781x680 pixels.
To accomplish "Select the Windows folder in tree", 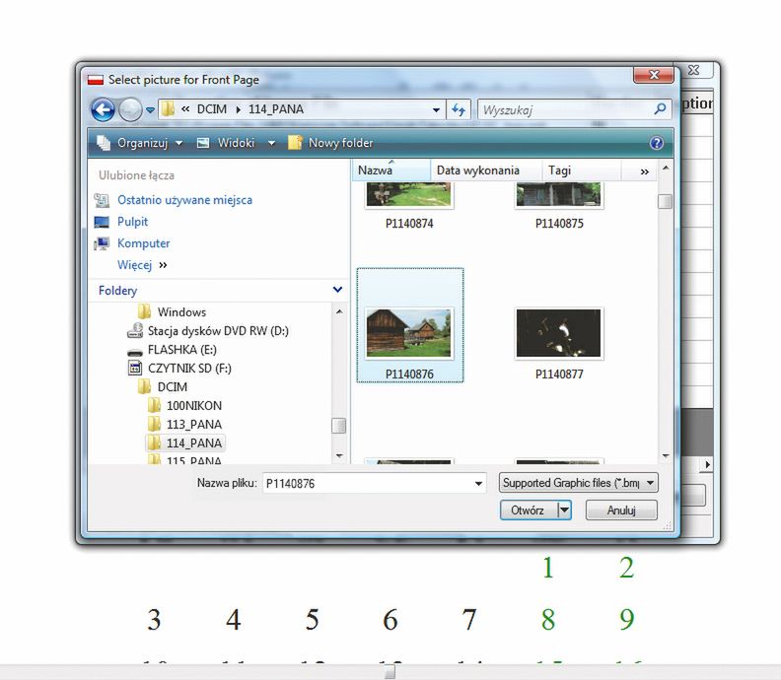I will click(181, 312).
